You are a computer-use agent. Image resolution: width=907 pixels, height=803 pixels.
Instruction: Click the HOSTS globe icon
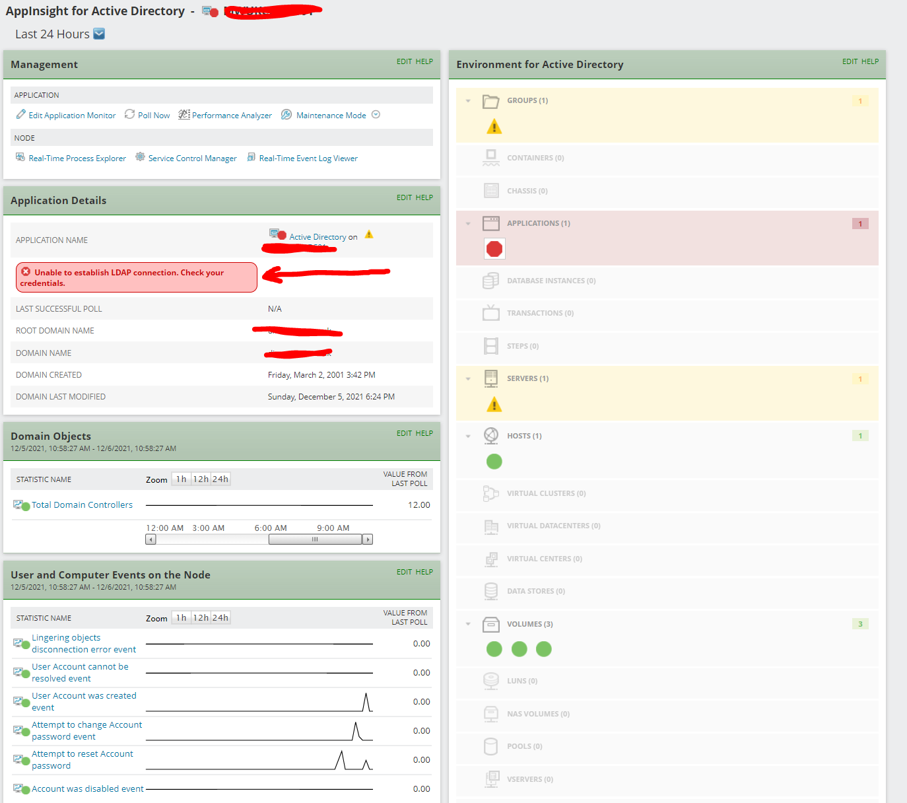click(491, 435)
